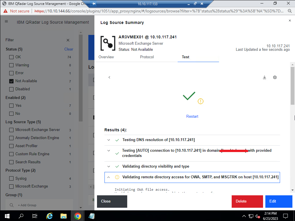Check the Error status filter
The height and width of the screenshot is (221, 295).
pyautogui.click(x=11, y=73)
